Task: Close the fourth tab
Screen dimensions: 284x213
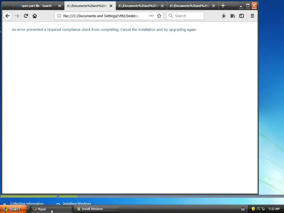Action: (x=214, y=6)
